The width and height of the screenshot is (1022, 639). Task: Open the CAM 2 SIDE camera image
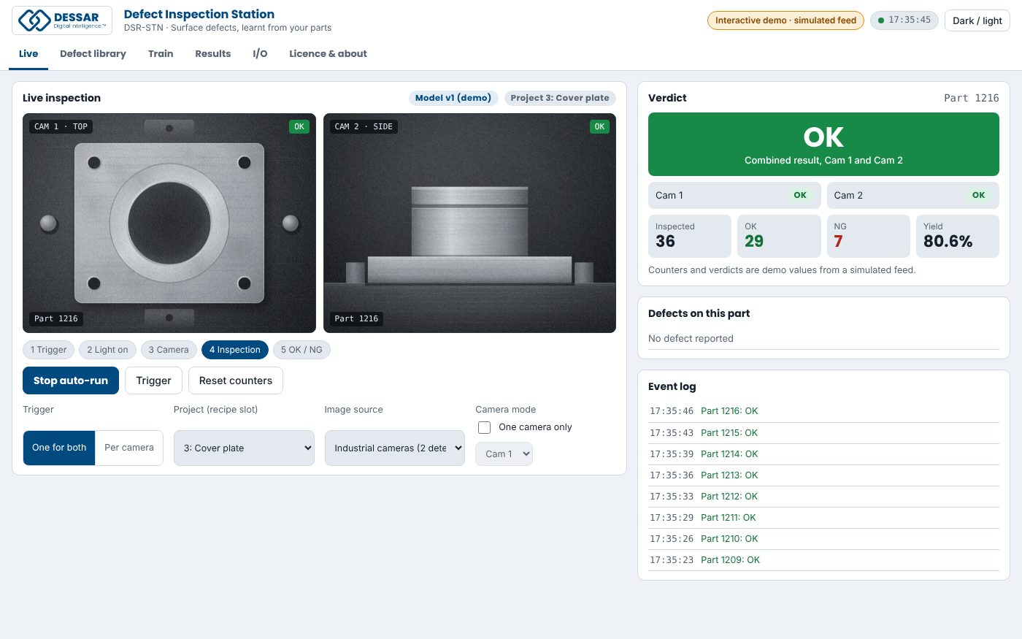point(469,223)
